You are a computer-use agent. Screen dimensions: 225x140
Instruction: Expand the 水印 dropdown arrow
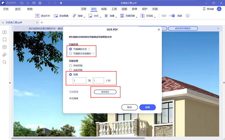pyautogui.click(x=100, y=17)
